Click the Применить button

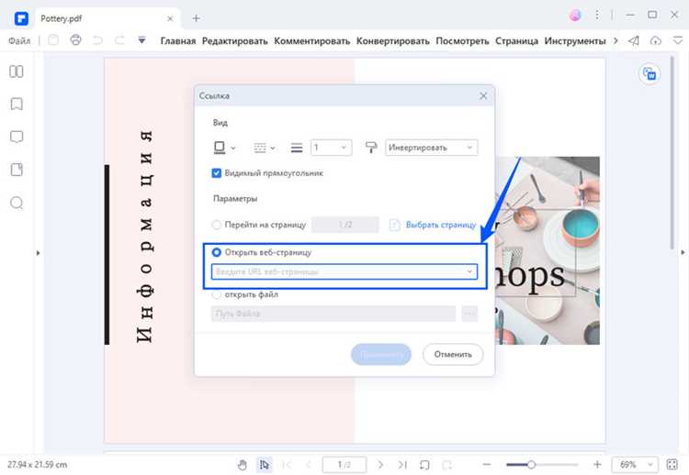381,354
